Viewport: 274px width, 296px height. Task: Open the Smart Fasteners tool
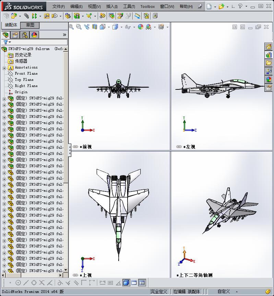tap(47, 16)
